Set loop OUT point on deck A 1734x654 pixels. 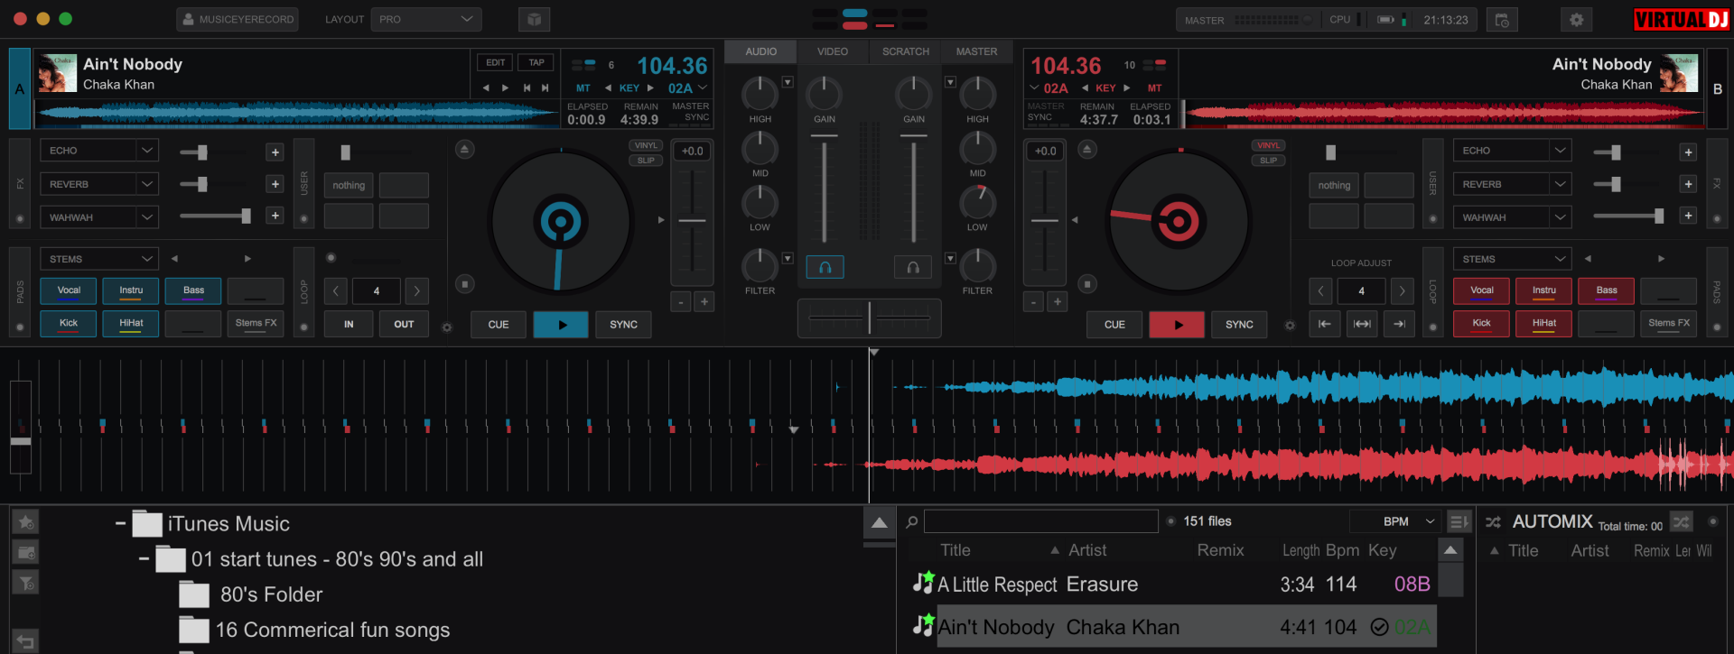404,325
